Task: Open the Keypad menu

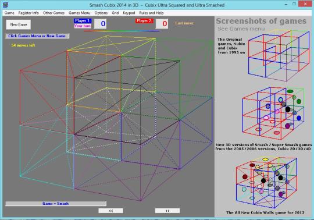Action: [129, 13]
